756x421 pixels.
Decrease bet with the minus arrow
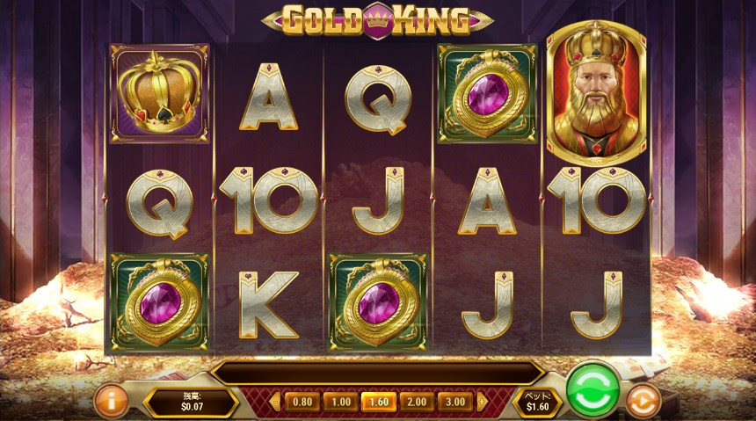[x=275, y=402]
